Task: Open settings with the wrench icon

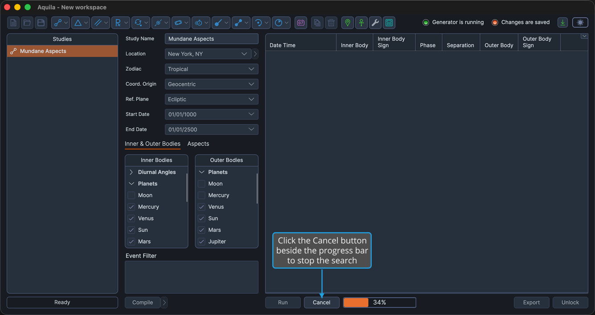Action: 375,23
